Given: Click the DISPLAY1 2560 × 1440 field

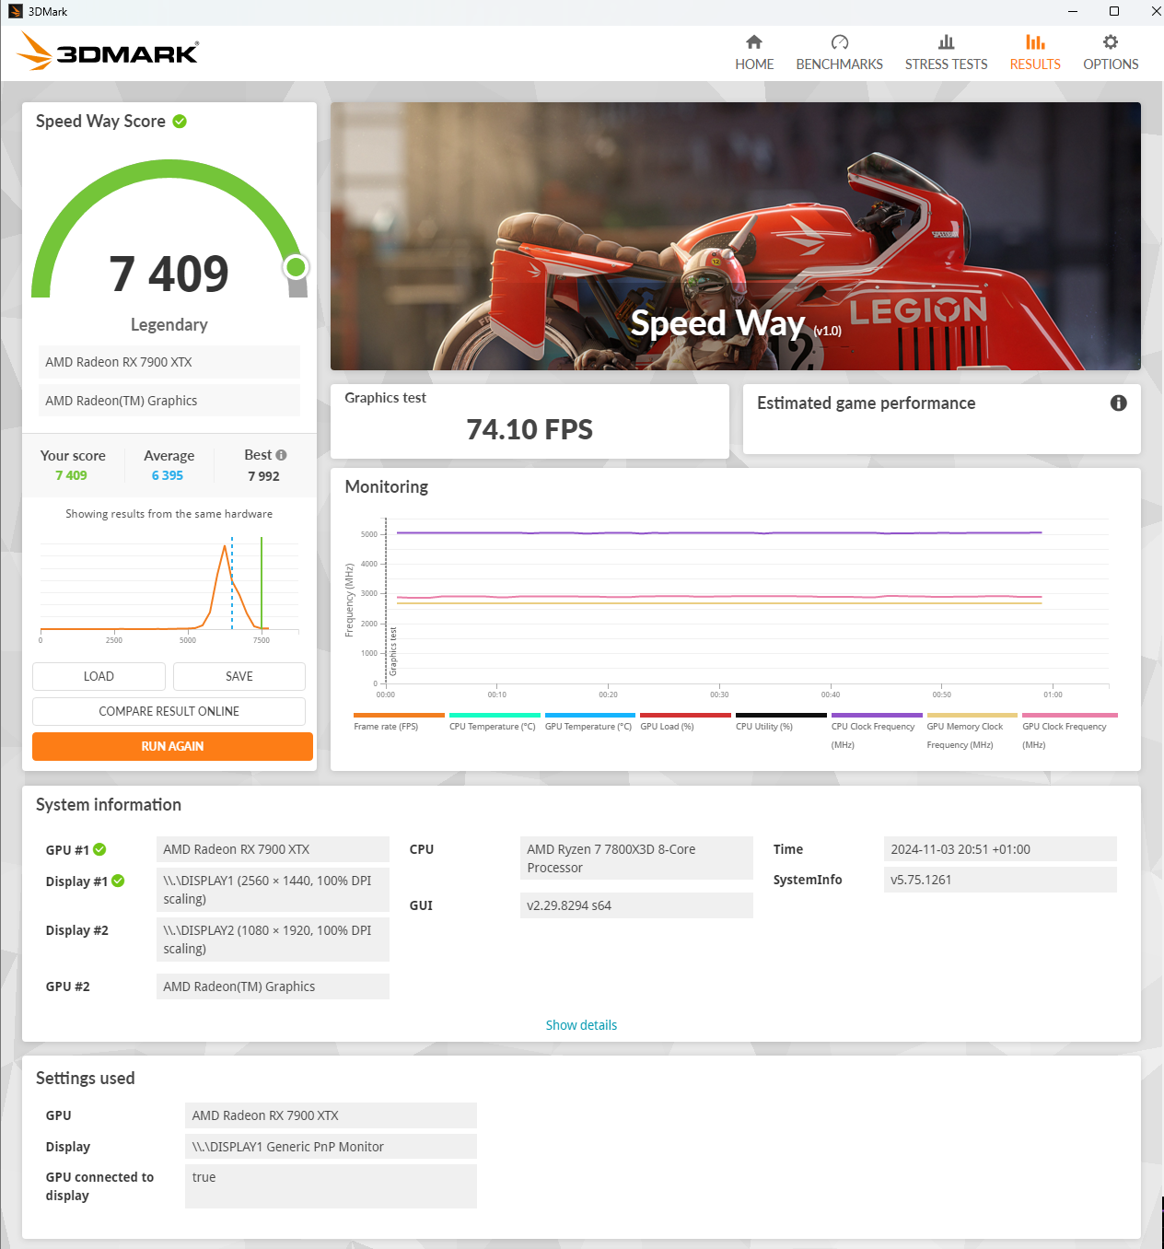Looking at the screenshot, I should pyautogui.click(x=273, y=890).
